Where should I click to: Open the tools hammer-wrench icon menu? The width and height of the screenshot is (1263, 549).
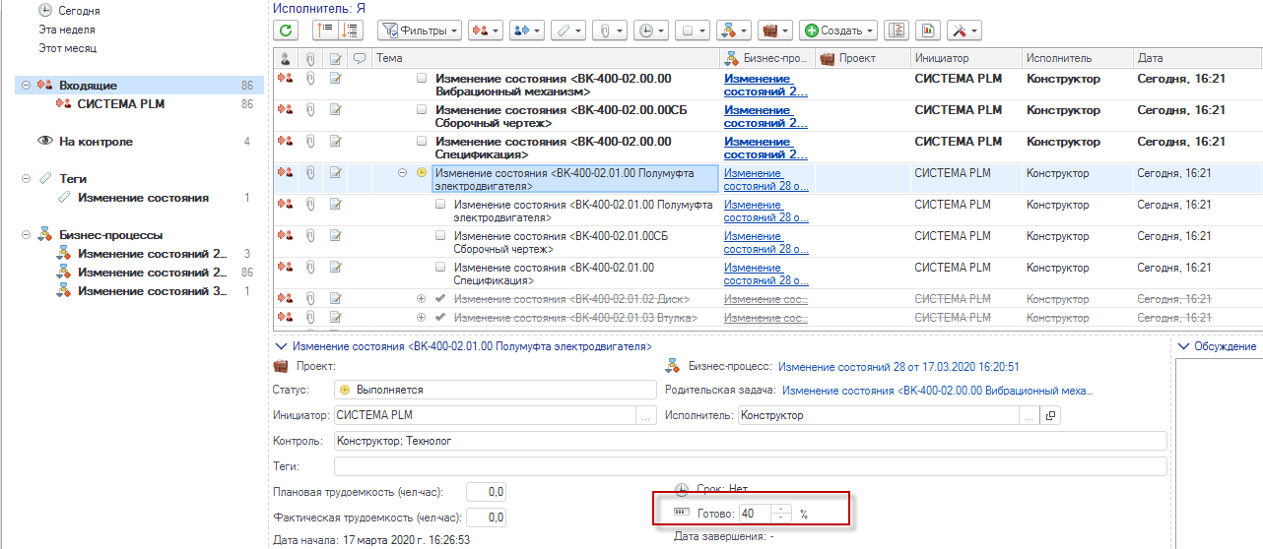[963, 30]
